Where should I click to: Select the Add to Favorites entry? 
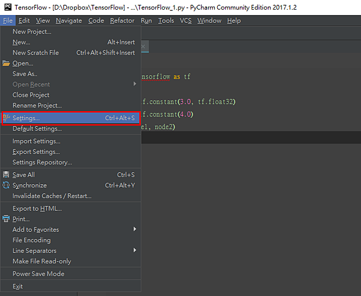click(x=70, y=229)
